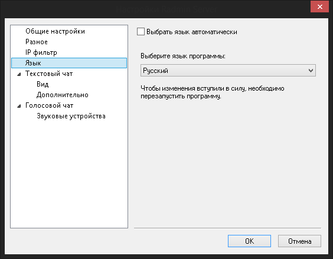Select Общие настройки in the tree
The height and width of the screenshot is (259, 333).
click(55, 31)
